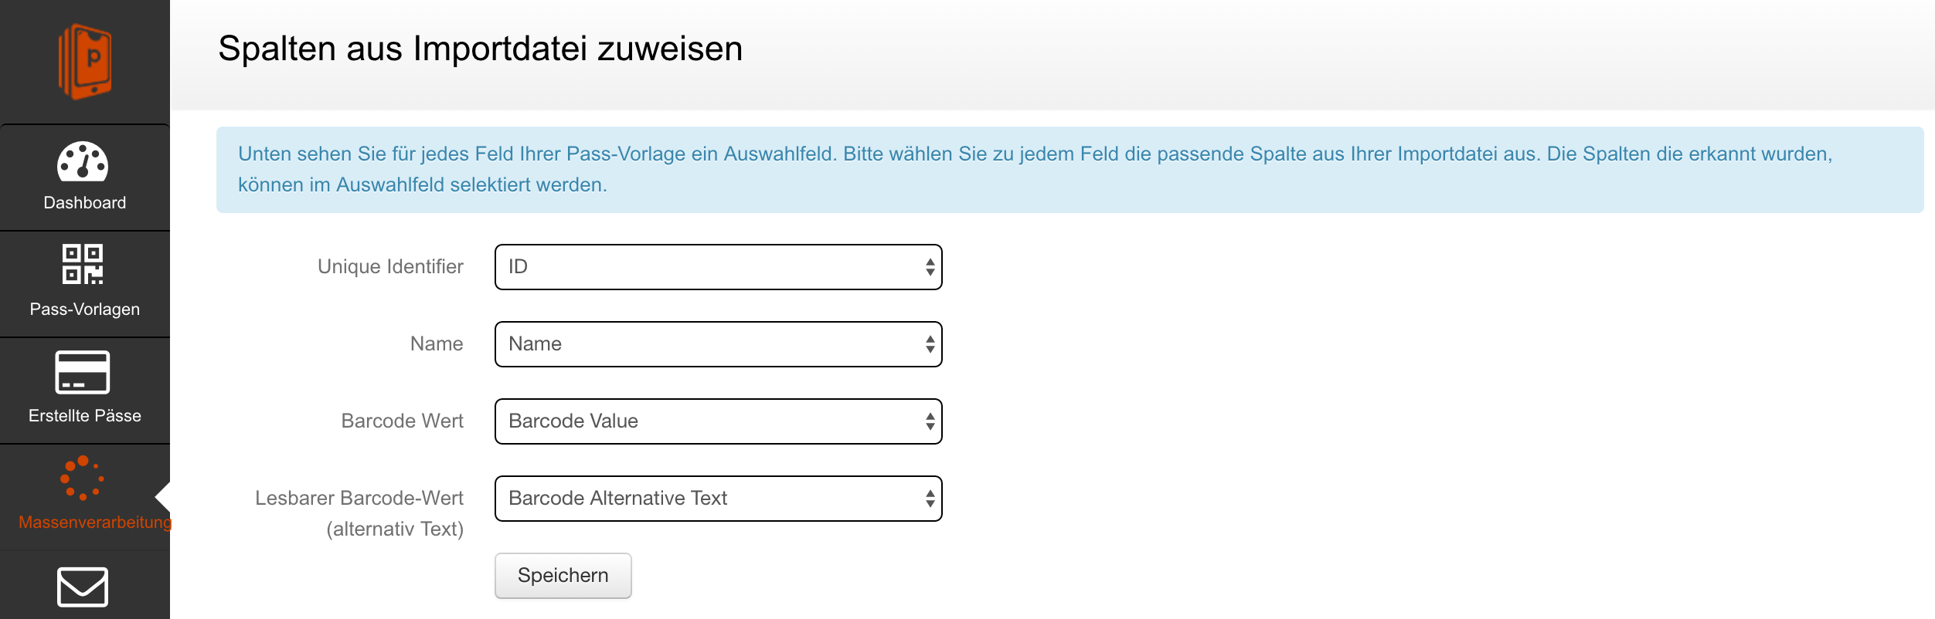The width and height of the screenshot is (1935, 619).
Task: Click arrows of Barcode Value select
Action: click(x=930, y=421)
